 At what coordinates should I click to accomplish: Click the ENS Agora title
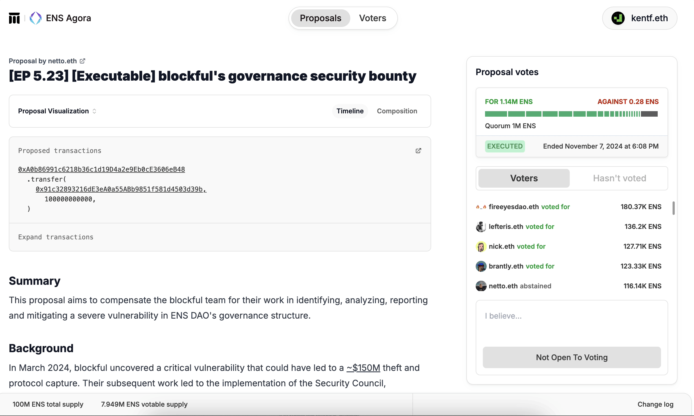[x=69, y=18]
